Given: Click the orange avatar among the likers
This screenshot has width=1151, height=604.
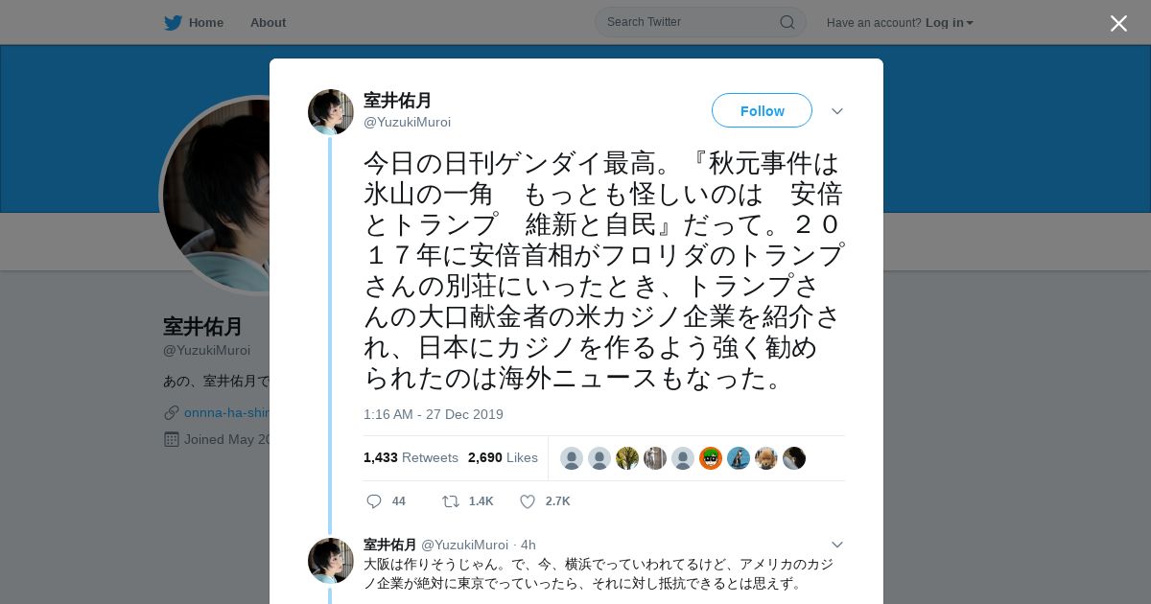Looking at the screenshot, I should click(710, 458).
